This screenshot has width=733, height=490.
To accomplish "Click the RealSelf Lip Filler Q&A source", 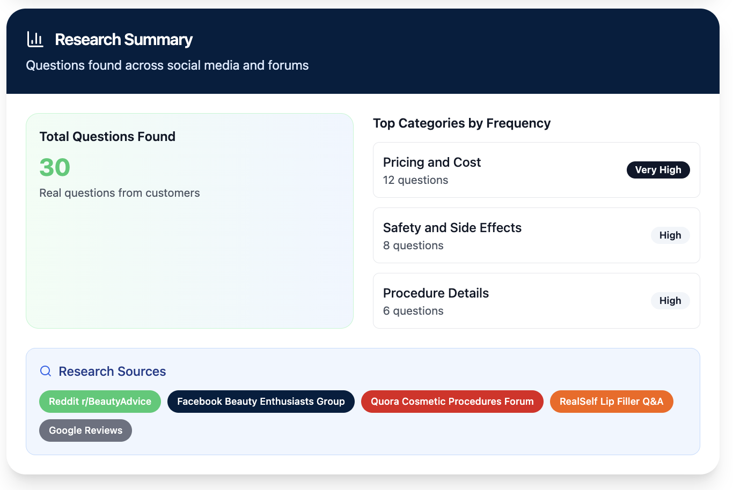I will 611,401.
